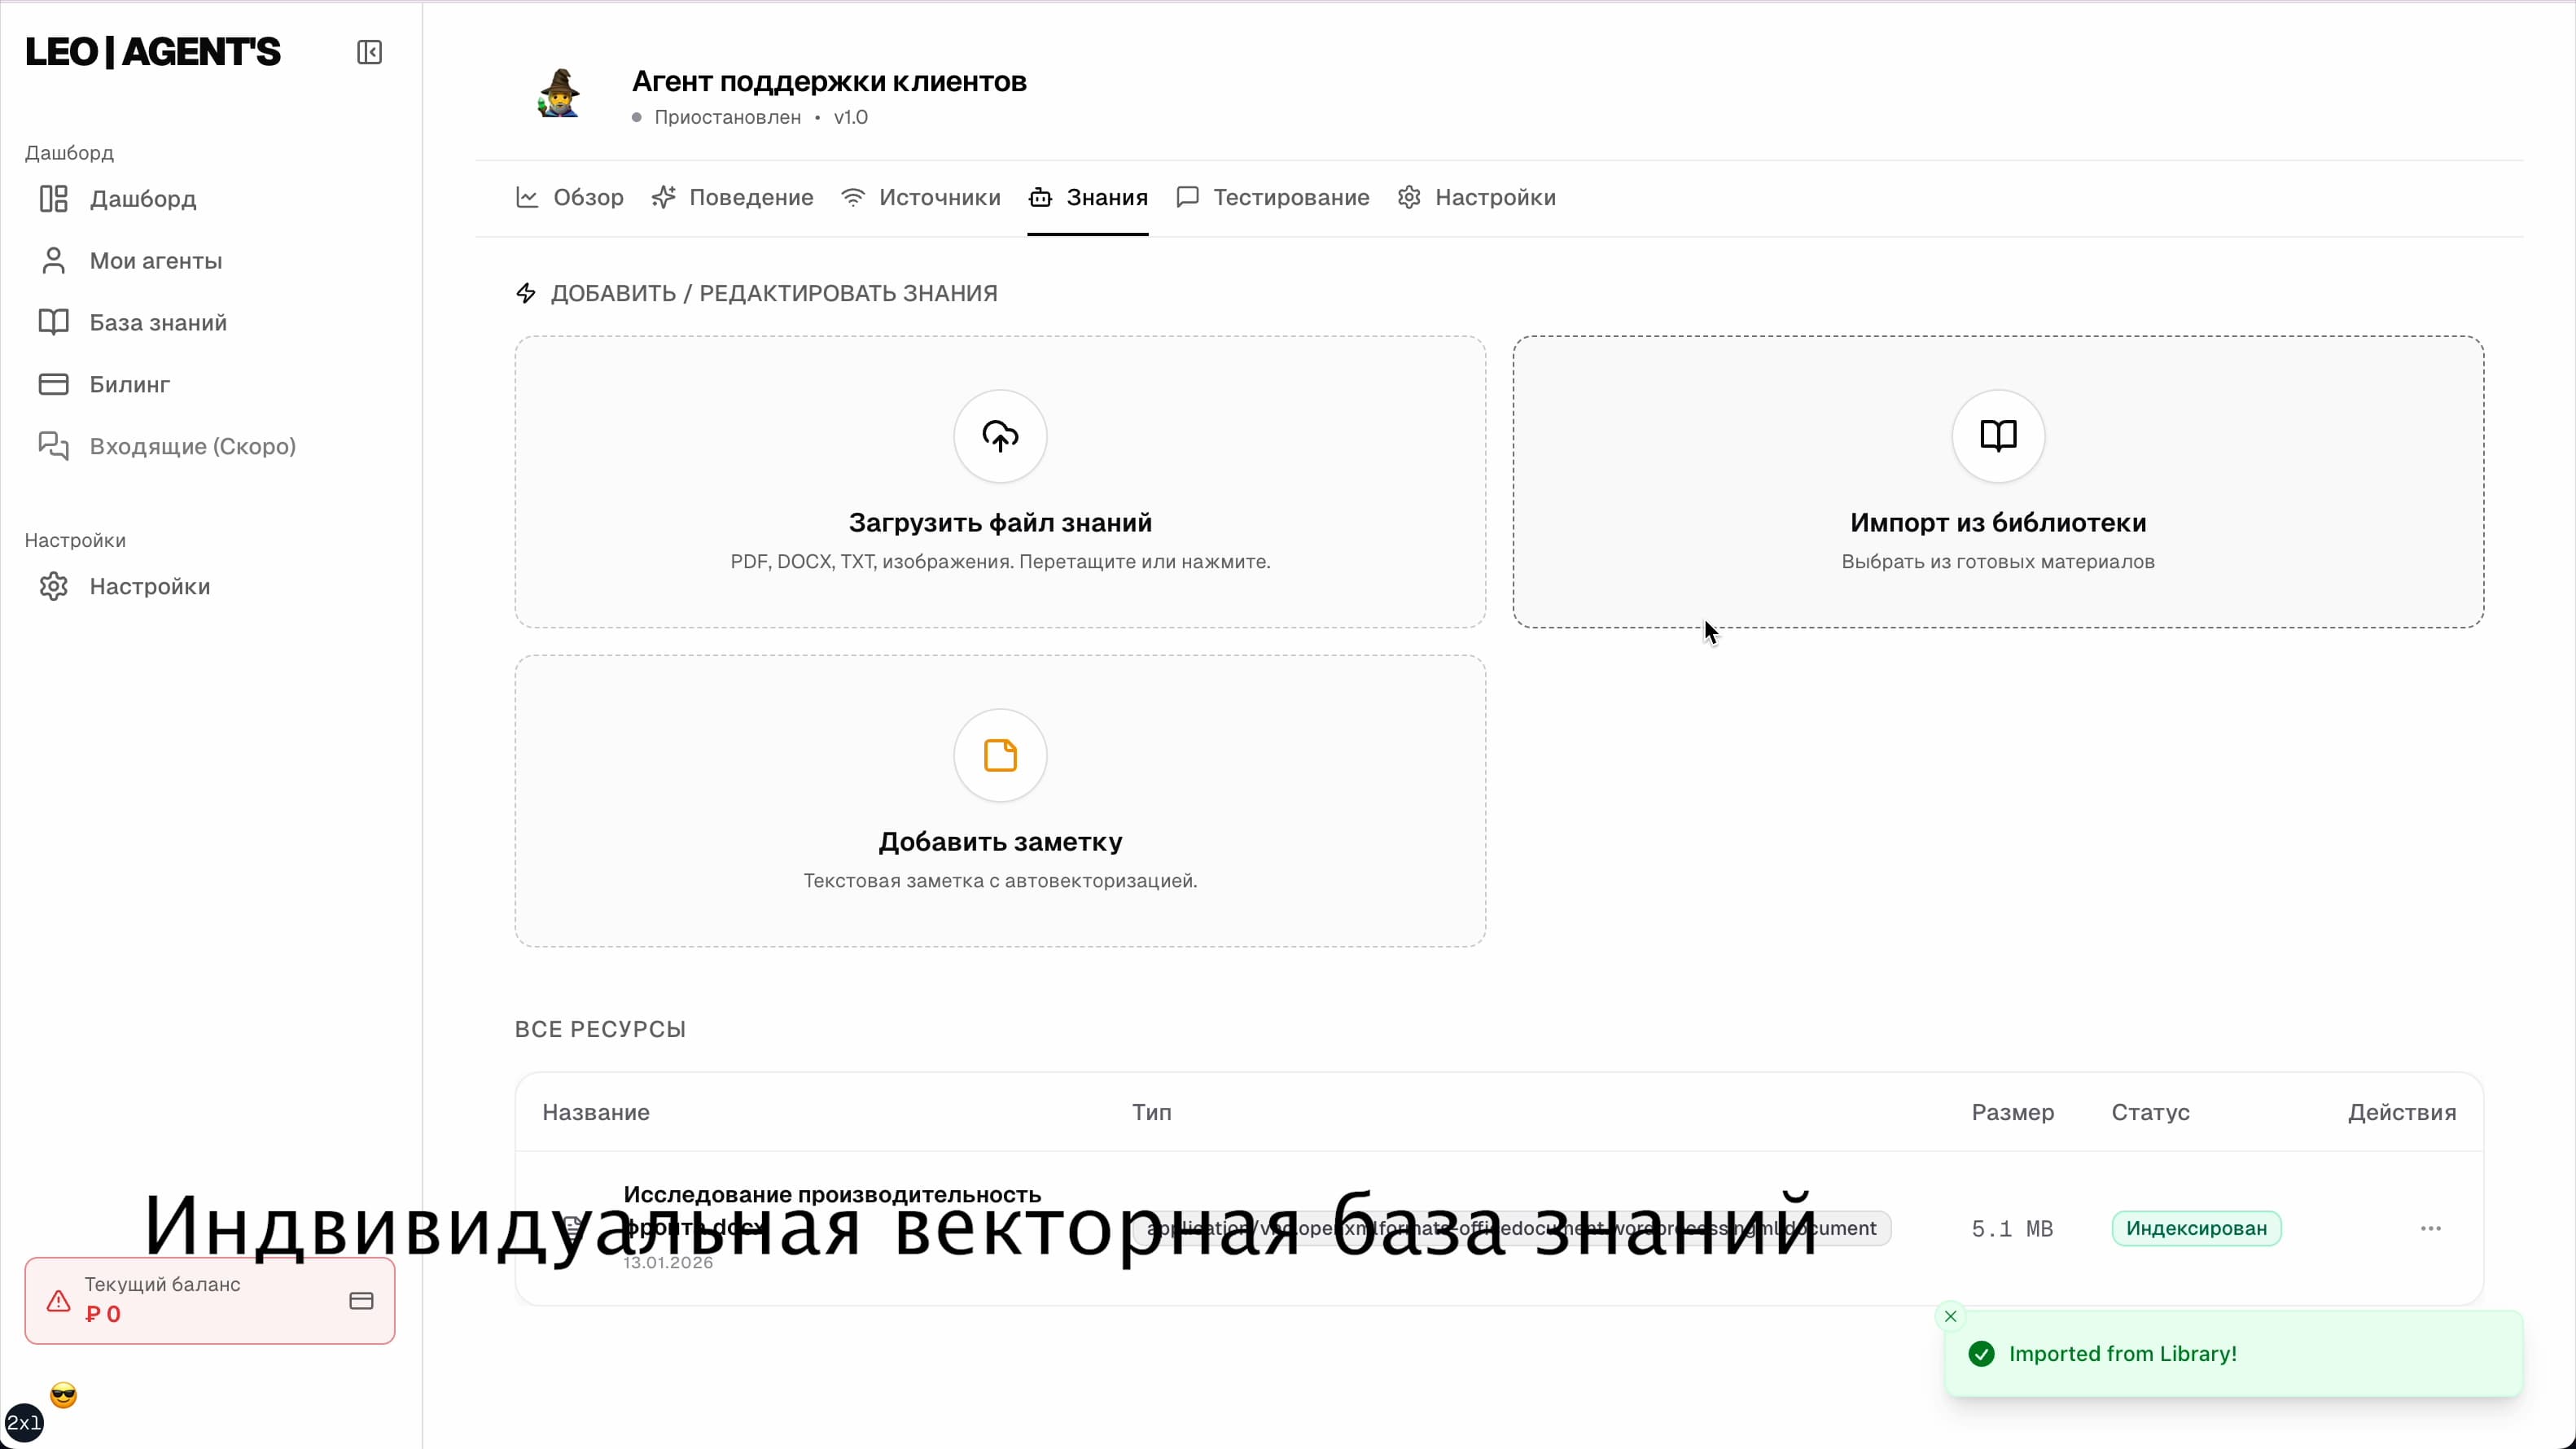Open Билинг with the card icon
The height and width of the screenshot is (1449, 2576).
point(53,384)
